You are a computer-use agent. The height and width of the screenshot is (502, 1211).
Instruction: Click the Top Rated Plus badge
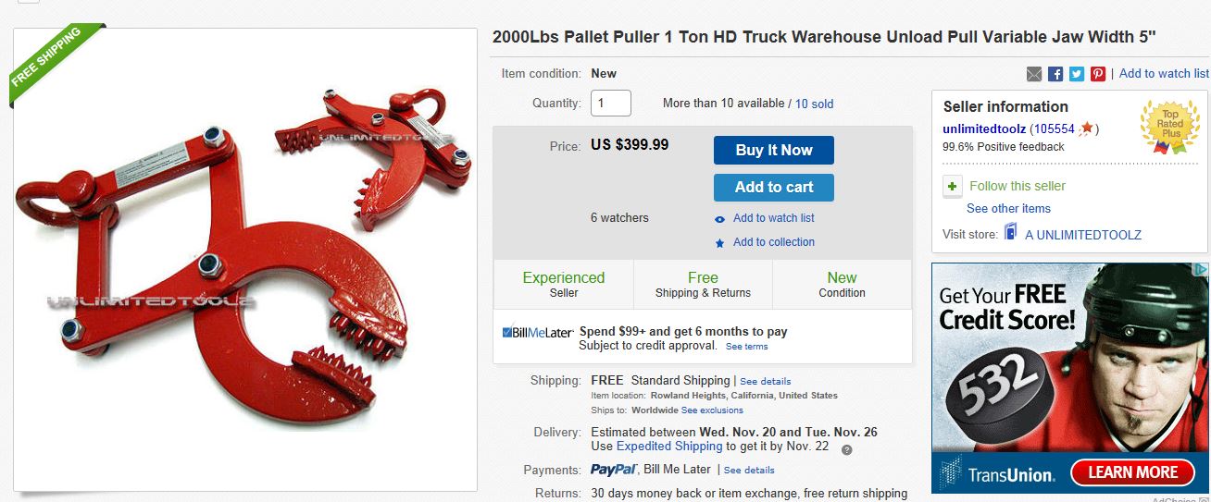1169,127
